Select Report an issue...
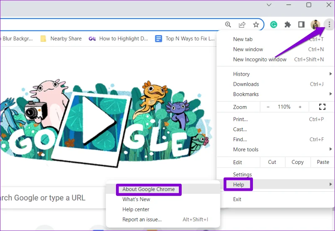 coord(163,219)
